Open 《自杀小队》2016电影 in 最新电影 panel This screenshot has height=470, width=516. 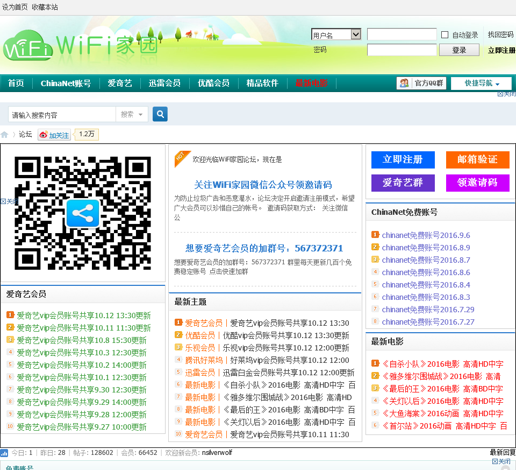[442, 364]
